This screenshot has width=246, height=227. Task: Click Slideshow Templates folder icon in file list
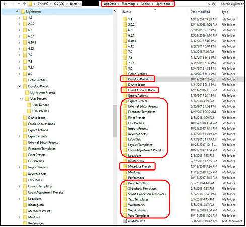[x=125, y=188]
